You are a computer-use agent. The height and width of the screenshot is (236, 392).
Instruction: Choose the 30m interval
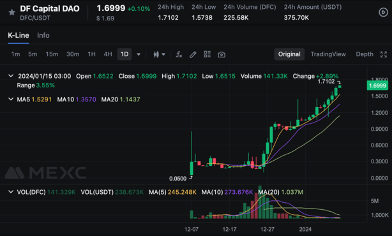point(73,54)
